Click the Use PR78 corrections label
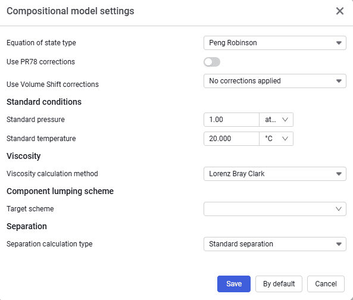This screenshot has height=300, width=353. pos(40,62)
